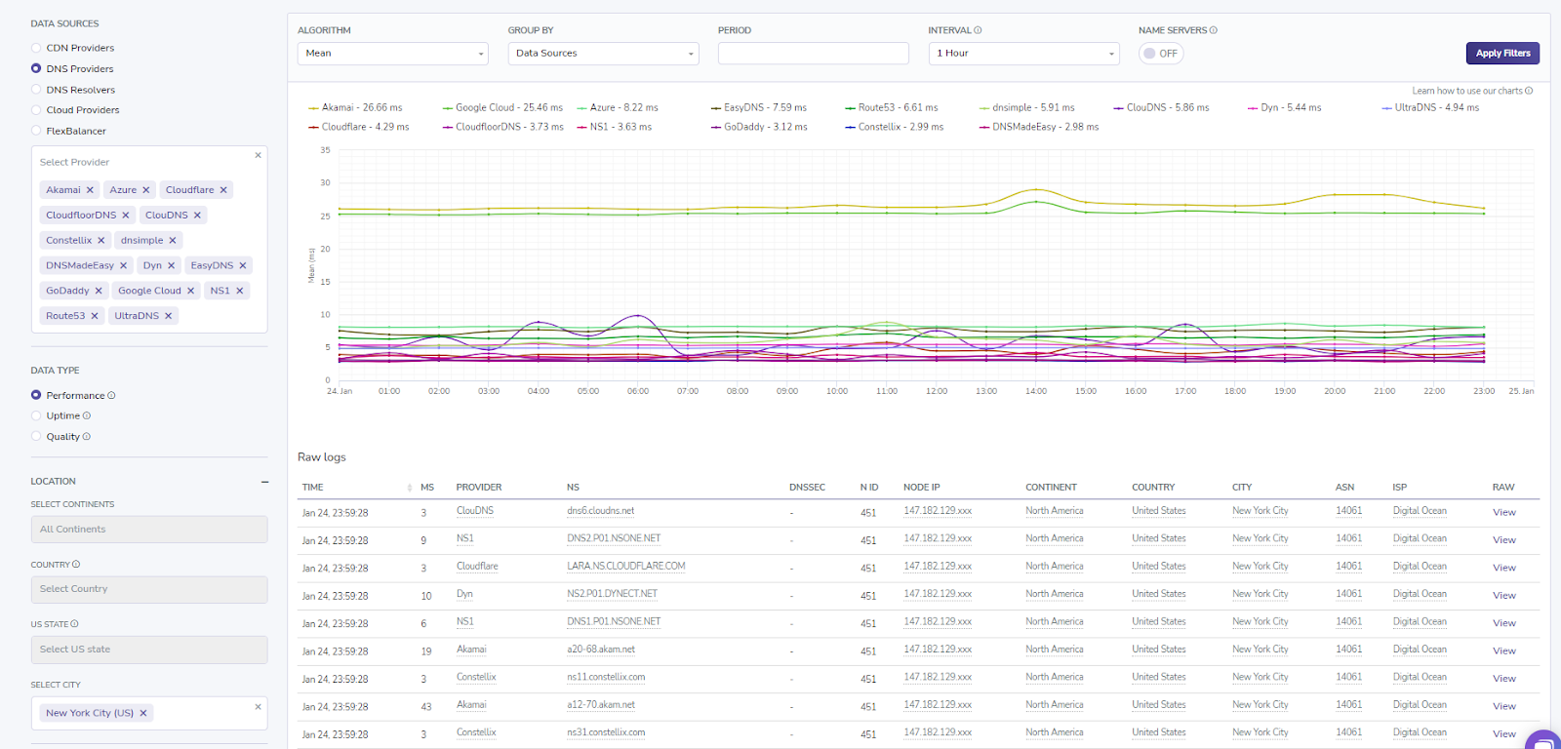This screenshot has width=1561, height=749.
Task: Toggle Akamai series in chart legend
Action: (355, 107)
